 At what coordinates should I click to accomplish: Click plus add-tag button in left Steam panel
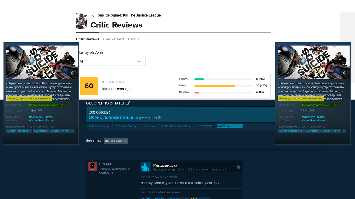72,131
